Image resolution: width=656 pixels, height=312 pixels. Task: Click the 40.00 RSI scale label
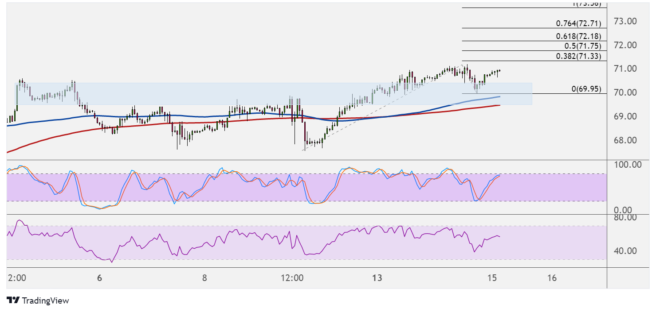[x=625, y=251]
